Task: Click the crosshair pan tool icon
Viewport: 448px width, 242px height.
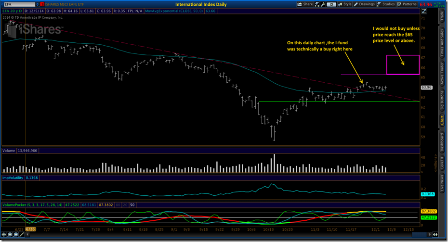Action: [x=4, y=235]
